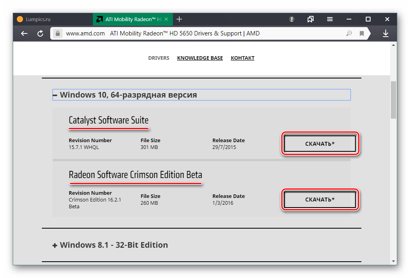
Task: Maximize the browser window
Action: [368, 19]
